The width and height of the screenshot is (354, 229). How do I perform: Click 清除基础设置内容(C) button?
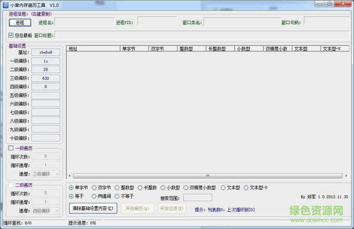[93, 208]
